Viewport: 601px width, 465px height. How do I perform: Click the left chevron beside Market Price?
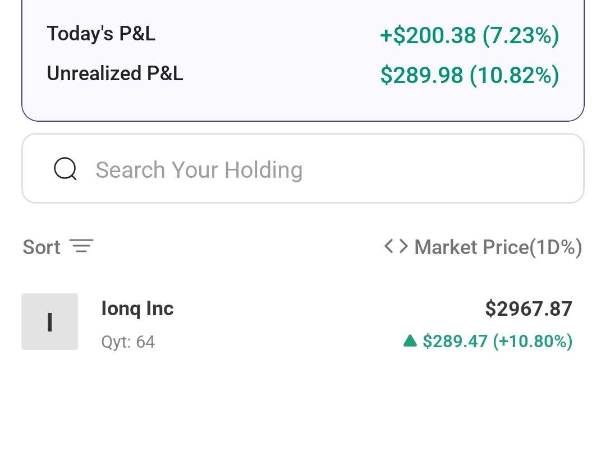389,246
